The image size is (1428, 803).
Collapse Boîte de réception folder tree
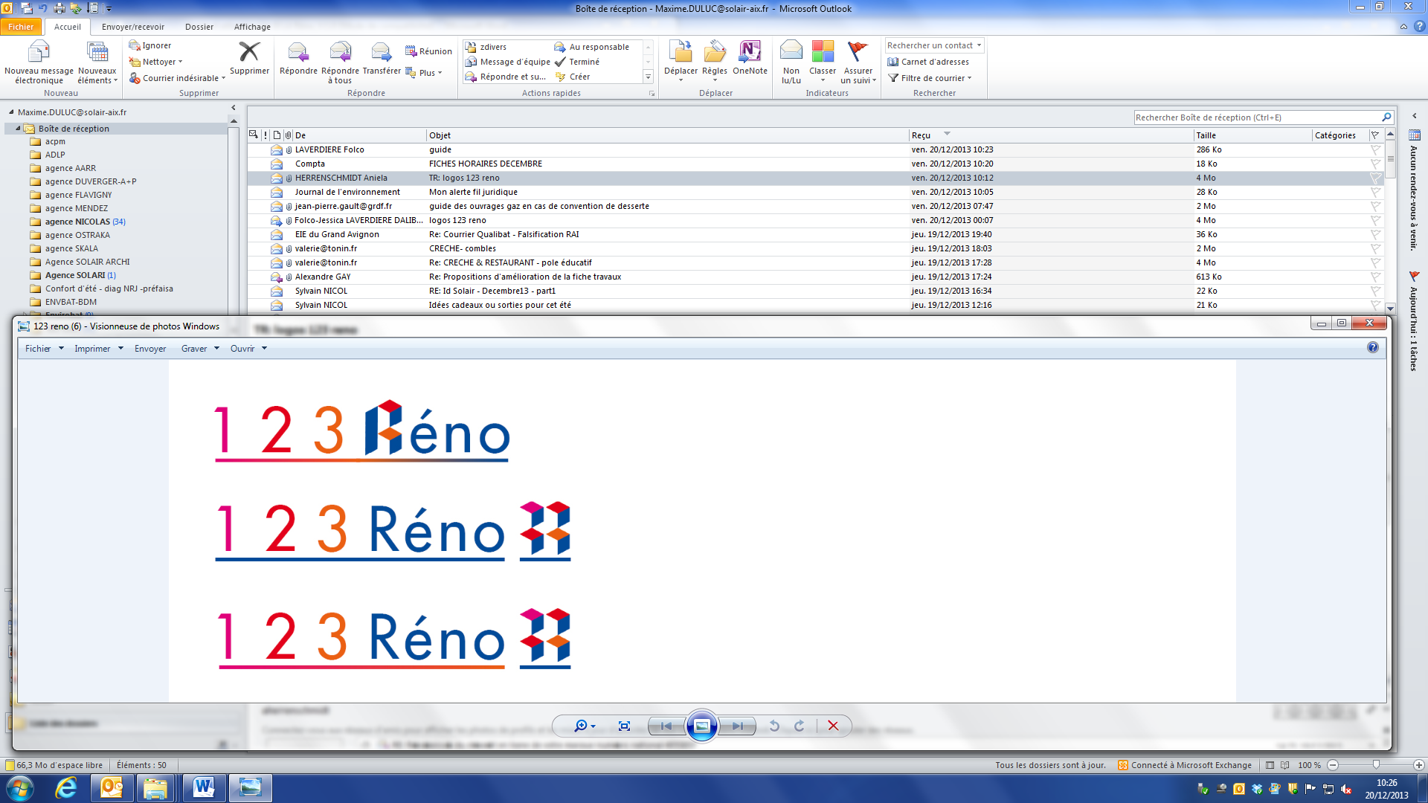point(18,129)
